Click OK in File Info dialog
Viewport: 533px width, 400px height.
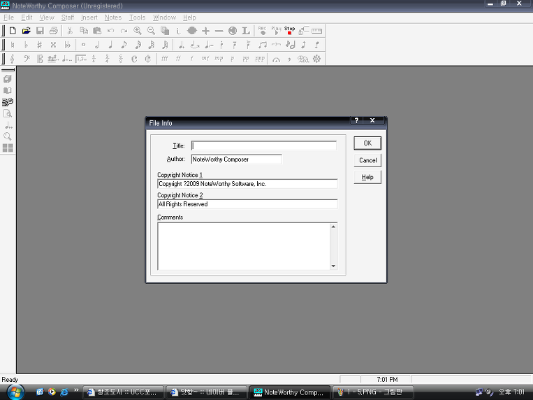tap(367, 143)
